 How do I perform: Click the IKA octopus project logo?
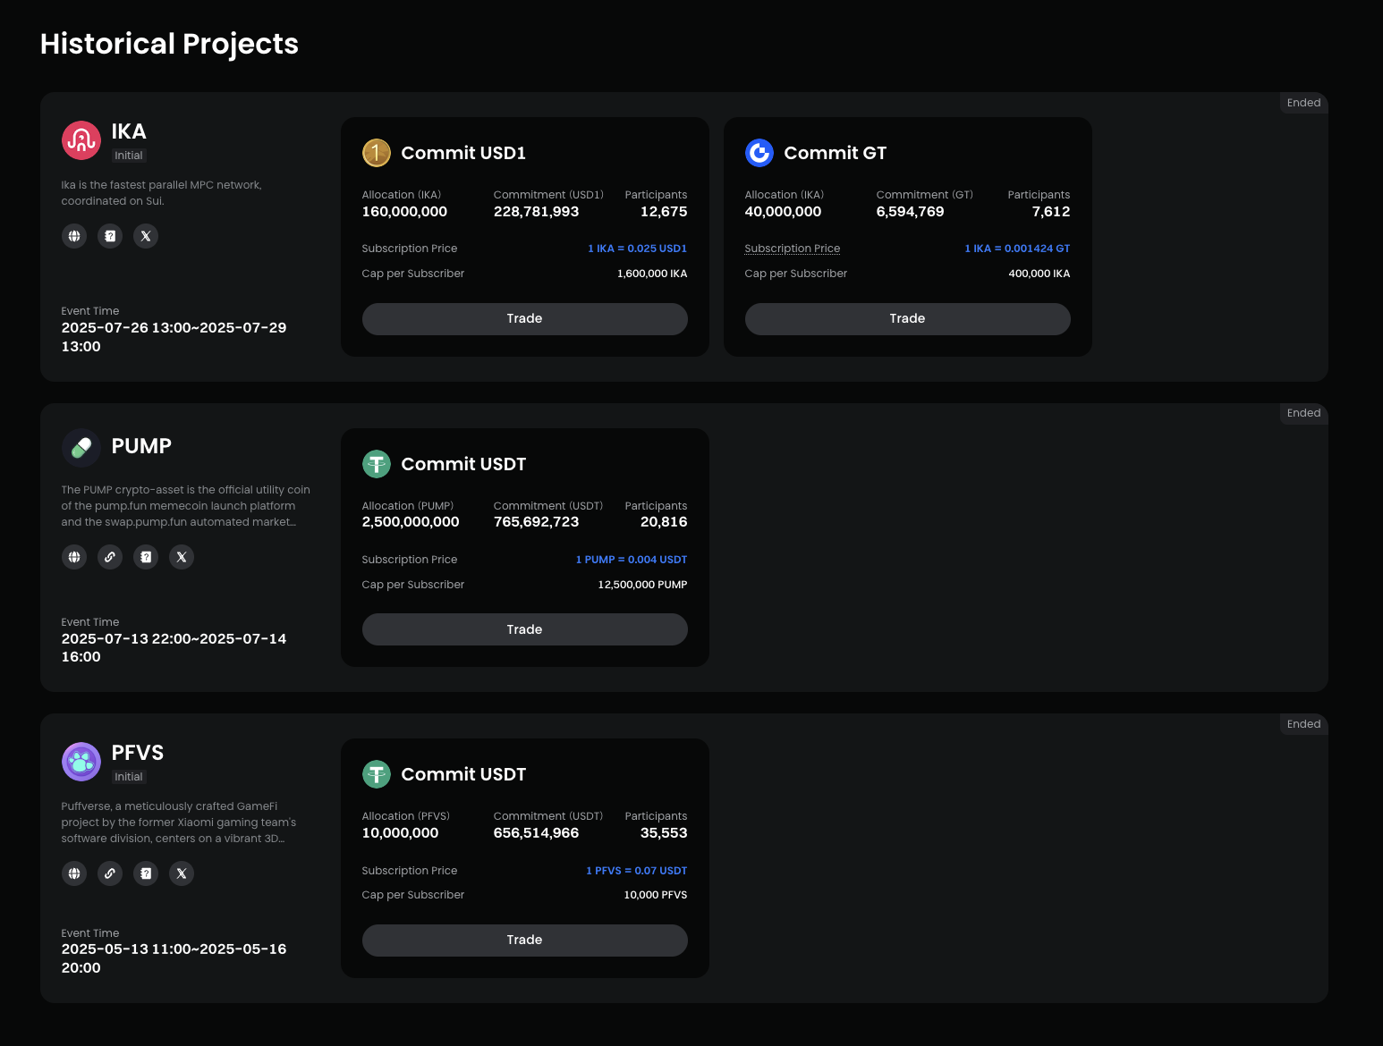pyautogui.click(x=81, y=140)
